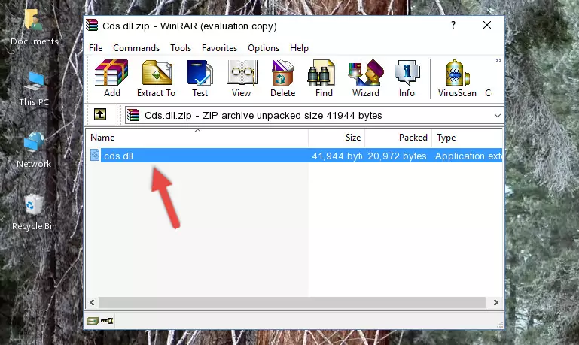Viewport: 579px width, 345px height.
Task: Open the Find files tool
Action: coord(324,78)
